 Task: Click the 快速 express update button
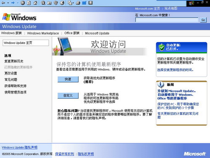(x=68, y=79)
